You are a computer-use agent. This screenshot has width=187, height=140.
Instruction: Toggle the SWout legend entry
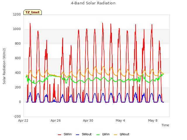click(x=84, y=134)
